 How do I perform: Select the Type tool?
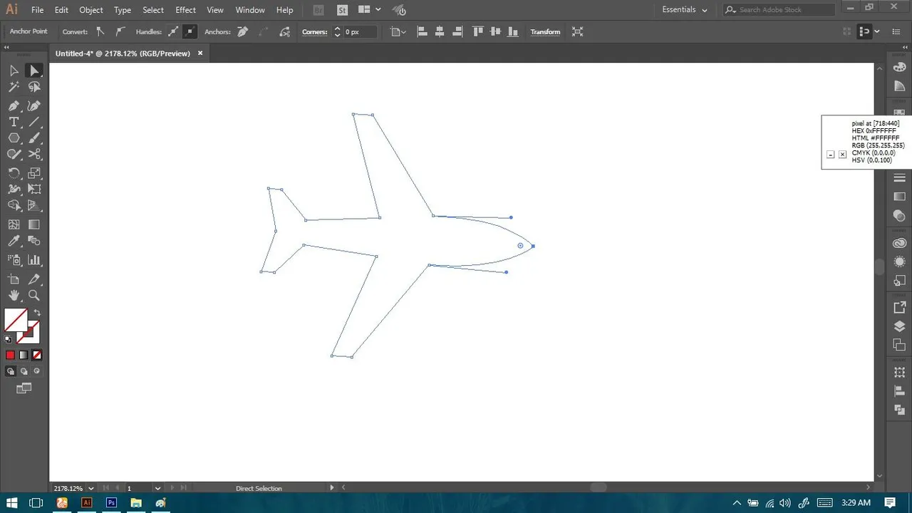14,123
